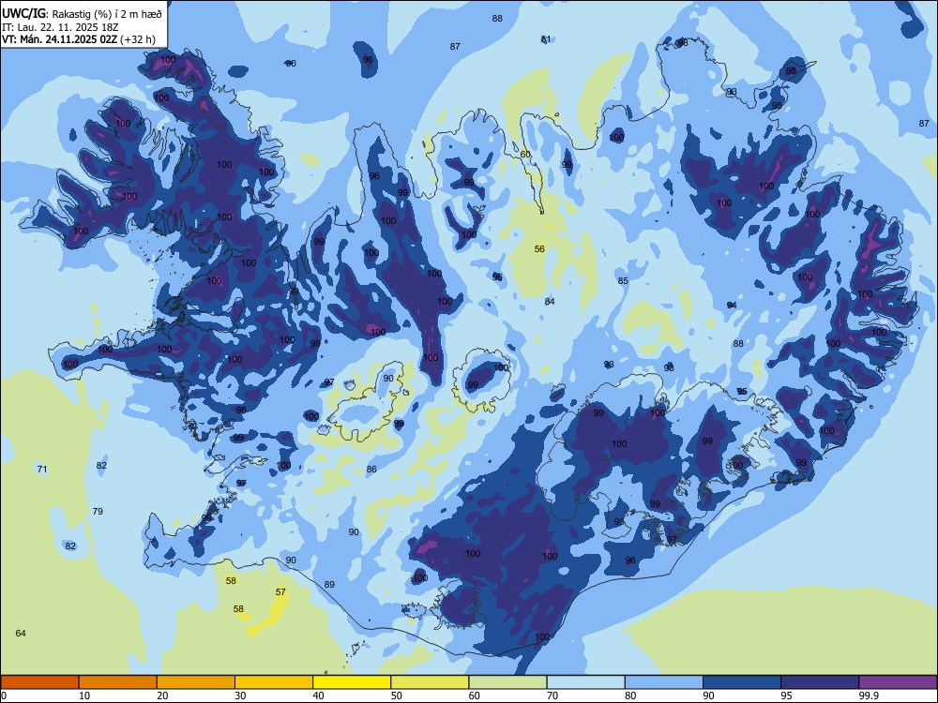Select the '64' value in the southwest ocean
Viewport: 938px width, 703px height.
21,633
